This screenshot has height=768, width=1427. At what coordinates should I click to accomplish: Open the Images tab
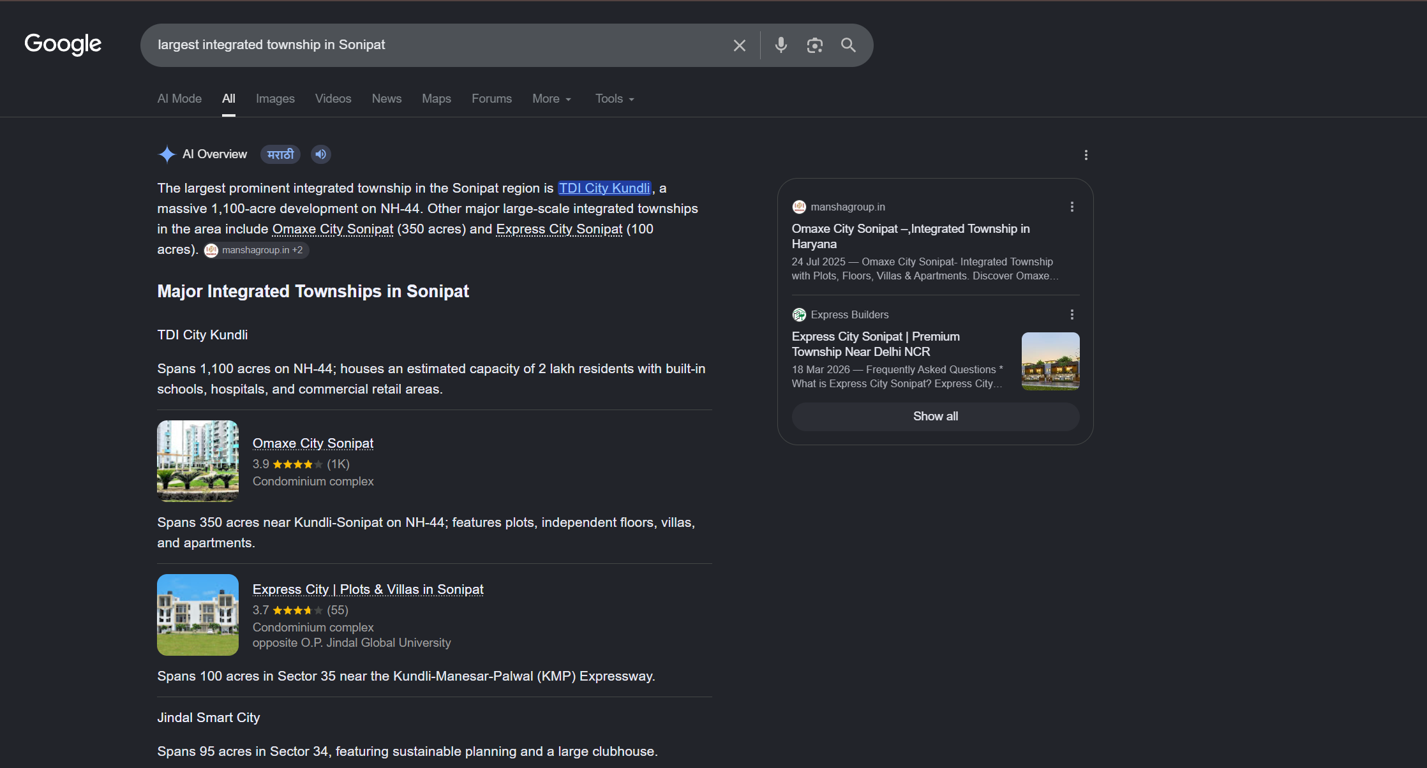point(275,99)
